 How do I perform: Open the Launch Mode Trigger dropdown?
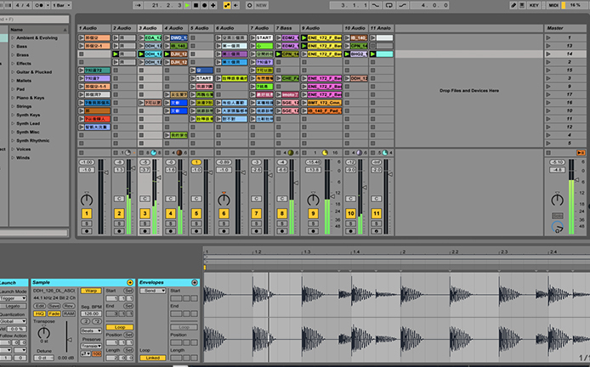(12, 298)
